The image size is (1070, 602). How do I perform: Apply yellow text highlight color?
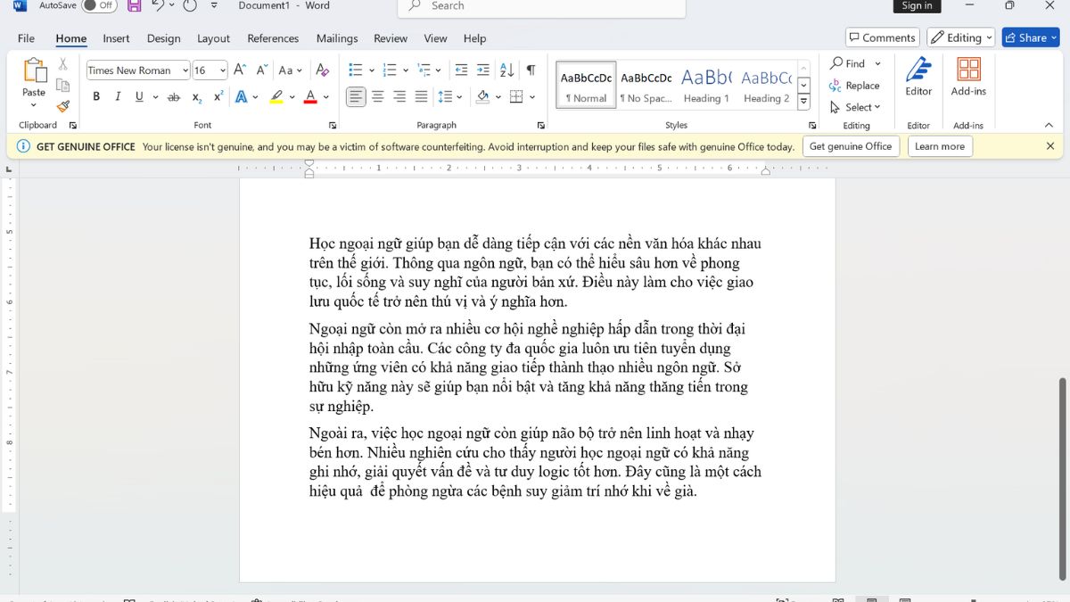[x=276, y=96]
